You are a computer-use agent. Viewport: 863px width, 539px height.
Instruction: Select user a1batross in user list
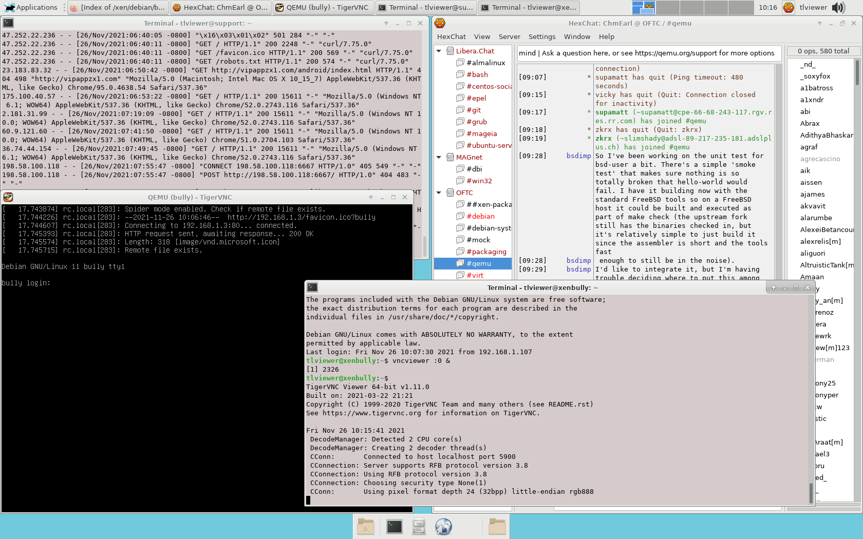[816, 88]
